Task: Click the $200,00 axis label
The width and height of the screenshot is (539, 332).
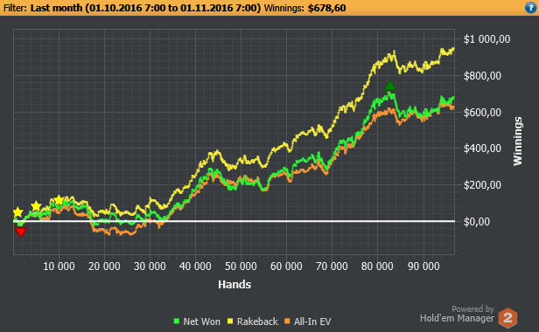Action: click(x=482, y=185)
